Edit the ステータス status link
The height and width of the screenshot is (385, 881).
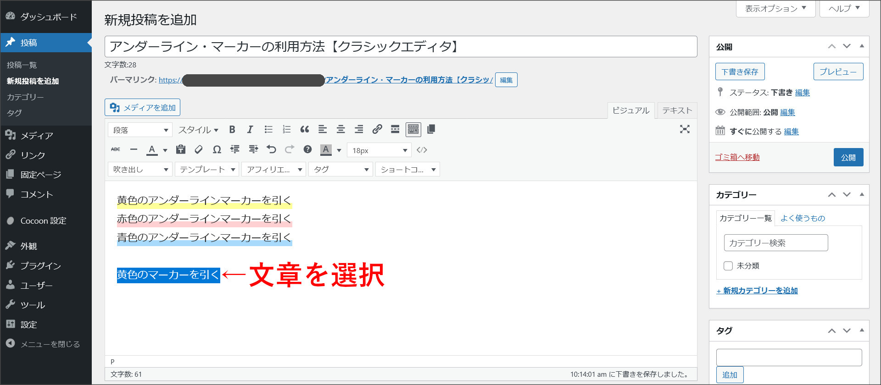(x=802, y=93)
